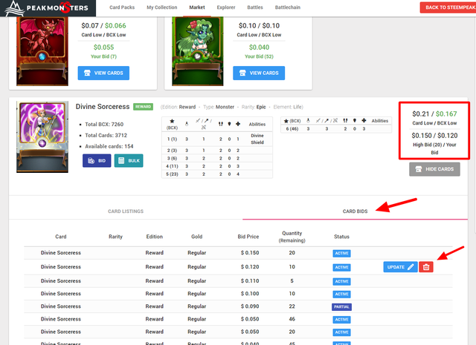This screenshot has width=476, height=345.
Task: Open the Bid button for Divine Sorceress
Action: (97, 160)
